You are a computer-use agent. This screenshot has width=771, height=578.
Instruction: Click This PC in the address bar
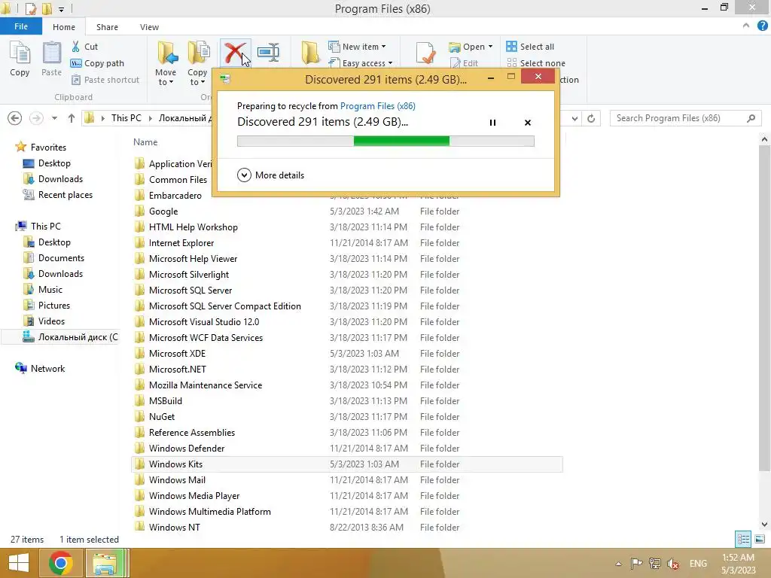126,118
